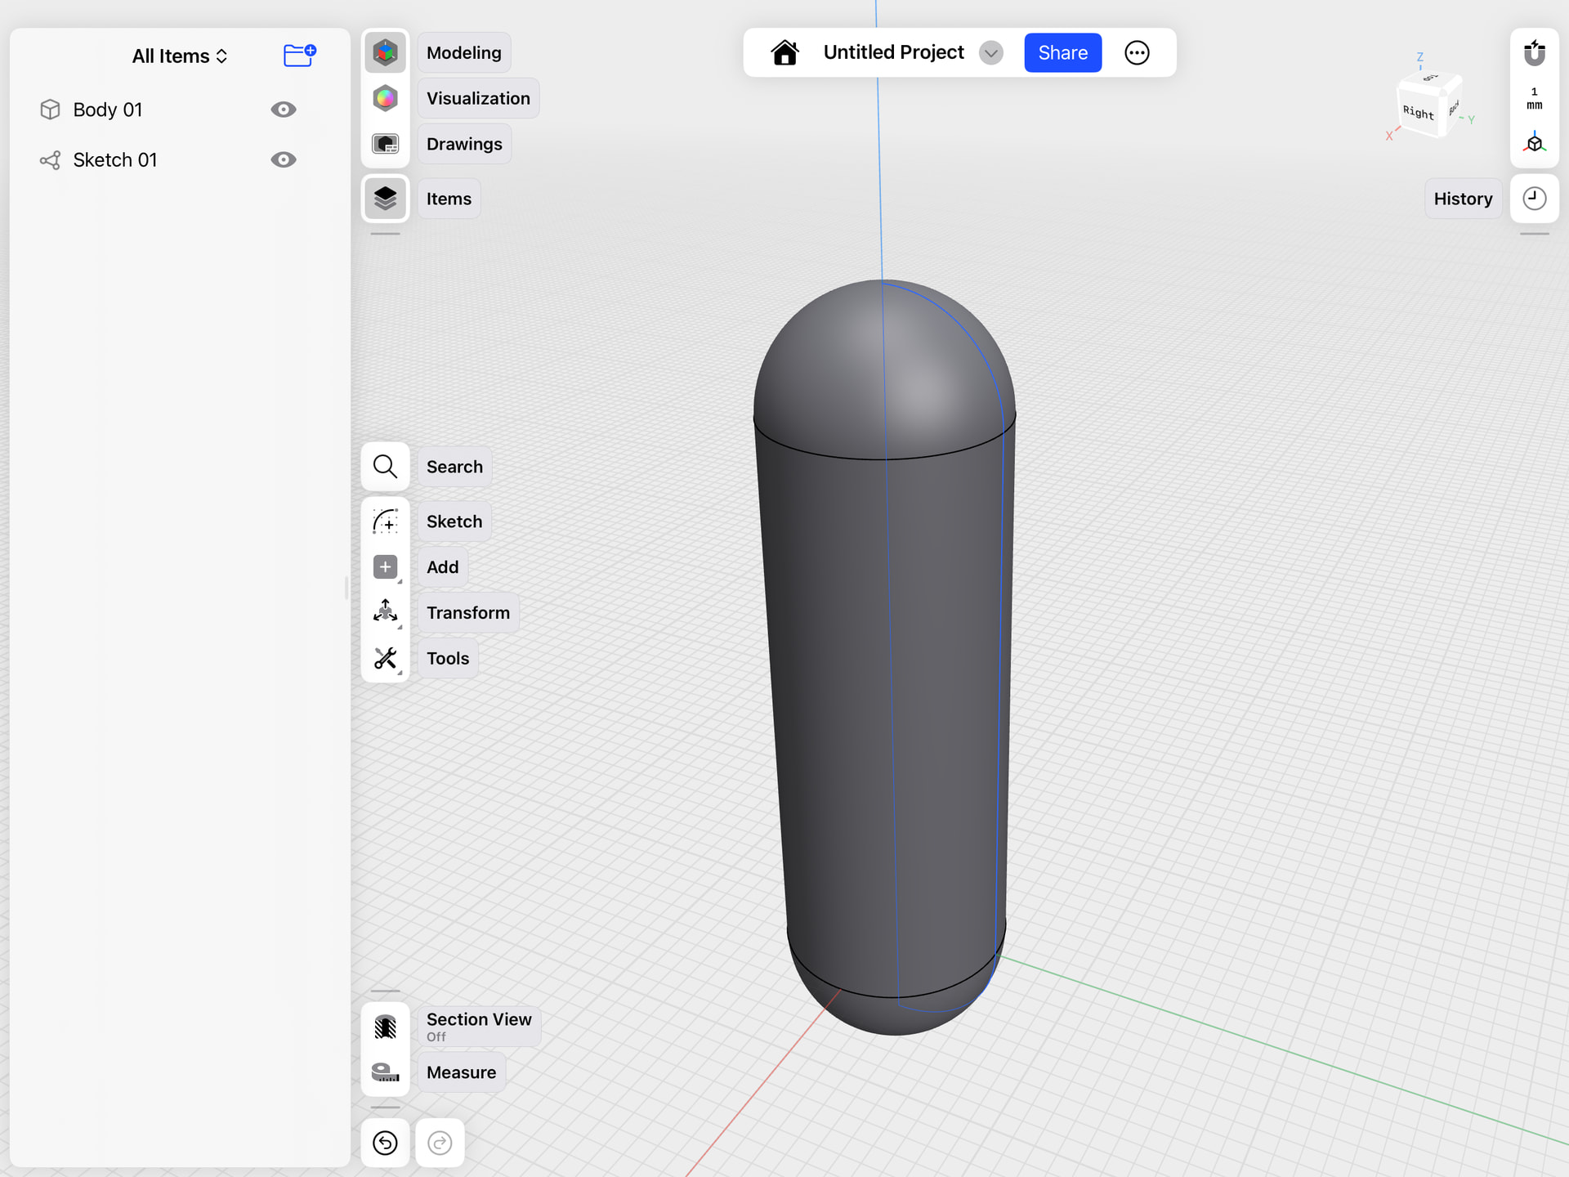
Task: Open the History clock icon
Action: 1534,199
